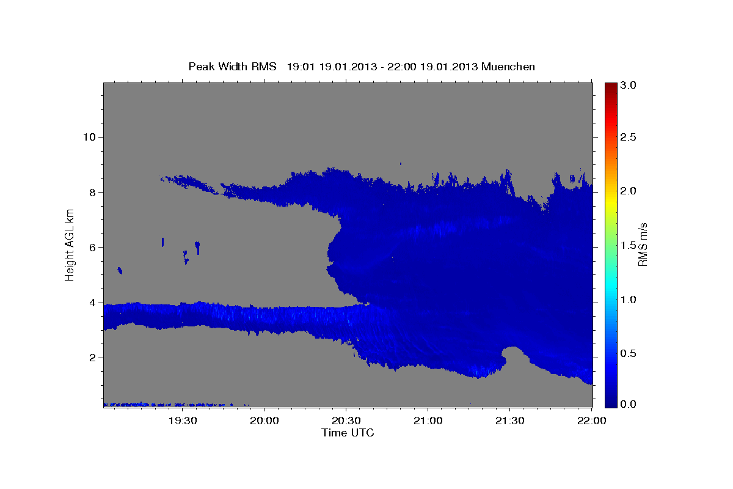
Task: Click the colorbar value 0.5
Action: [629, 353]
